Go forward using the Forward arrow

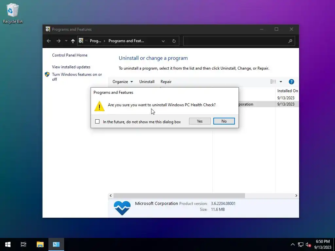click(58, 41)
